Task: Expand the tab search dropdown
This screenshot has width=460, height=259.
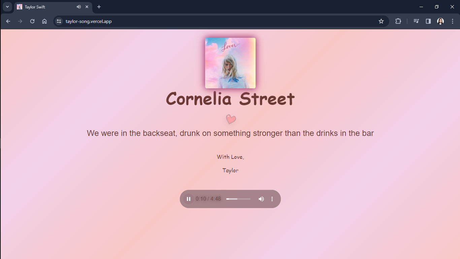Action: click(x=7, y=7)
